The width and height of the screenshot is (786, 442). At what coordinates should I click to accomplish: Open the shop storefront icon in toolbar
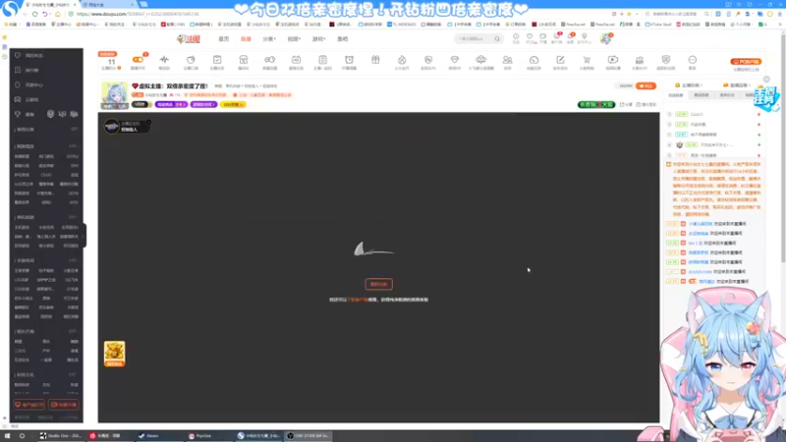pos(243,61)
